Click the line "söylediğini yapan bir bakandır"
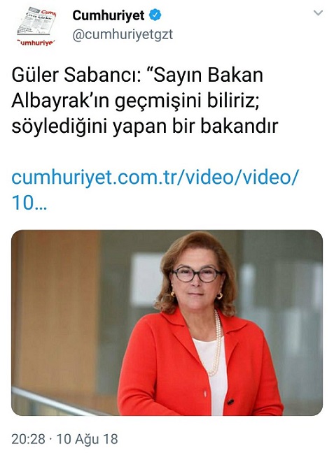This screenshot has height=453, width=334. pos(145,127)
